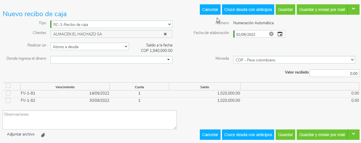Open the Moneda COP currency dropdown
The image size is (361, 143).
(x=294, y=60)
